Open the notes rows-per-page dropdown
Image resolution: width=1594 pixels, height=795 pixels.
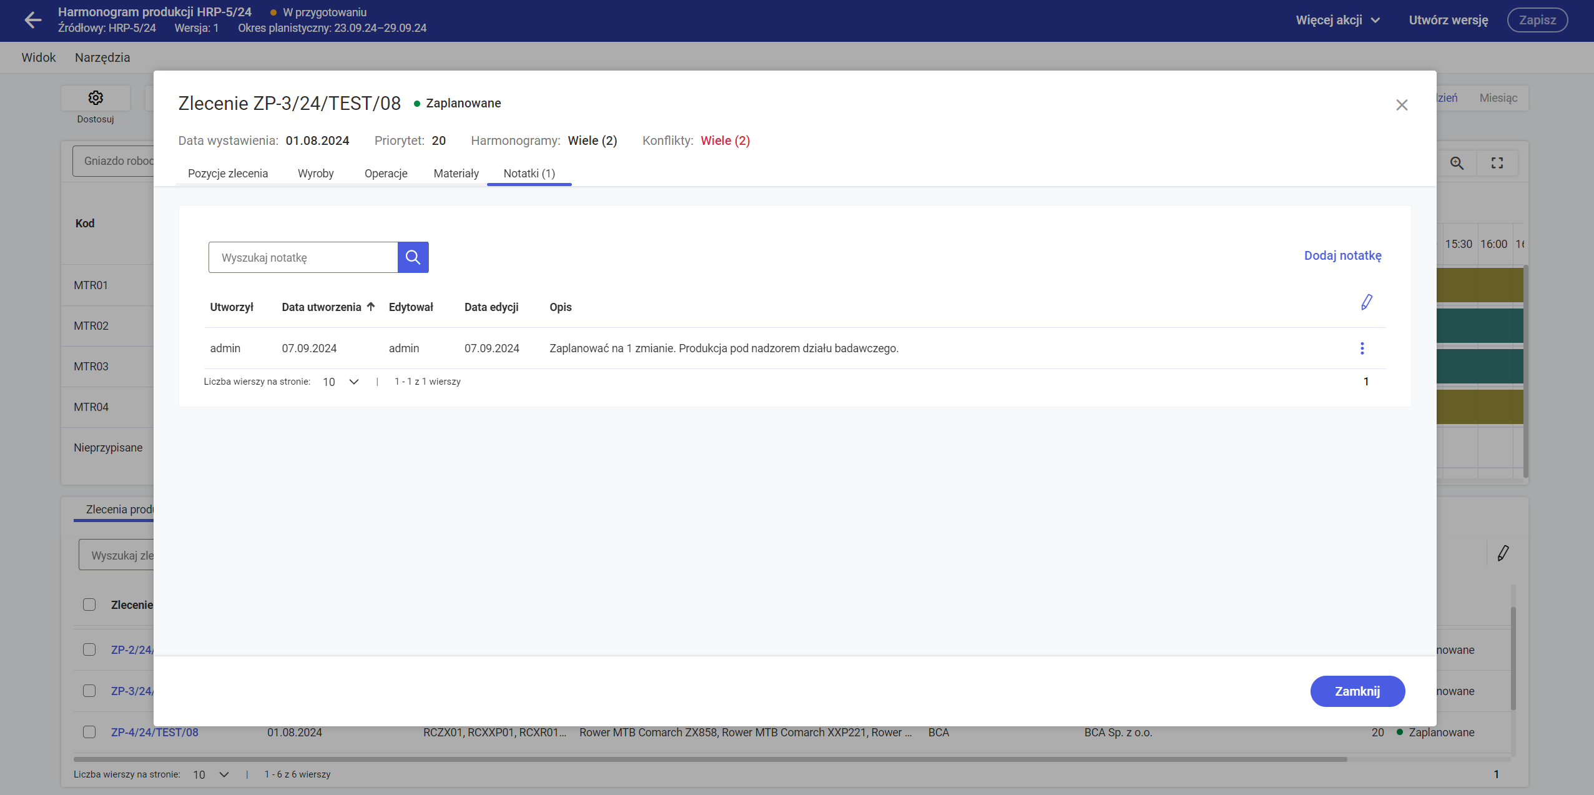click(x=341, y=382)
